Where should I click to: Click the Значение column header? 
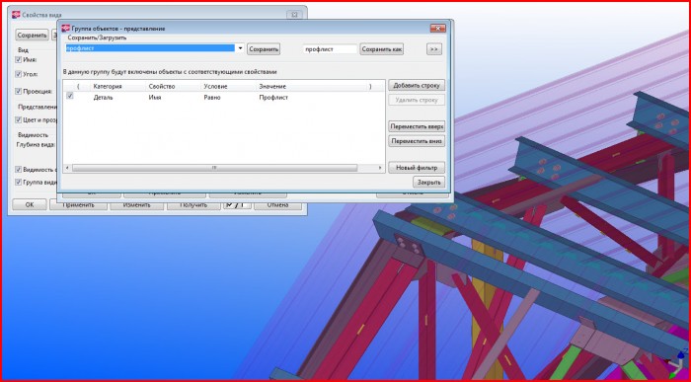(x=272, y=86)
